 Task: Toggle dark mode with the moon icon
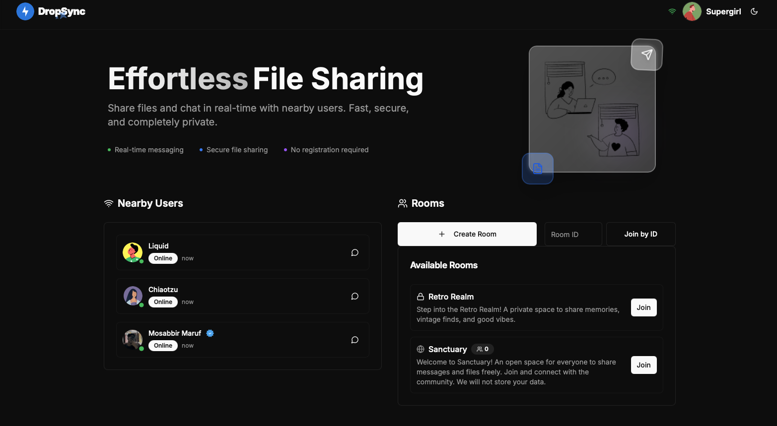(x=754, y=11)
